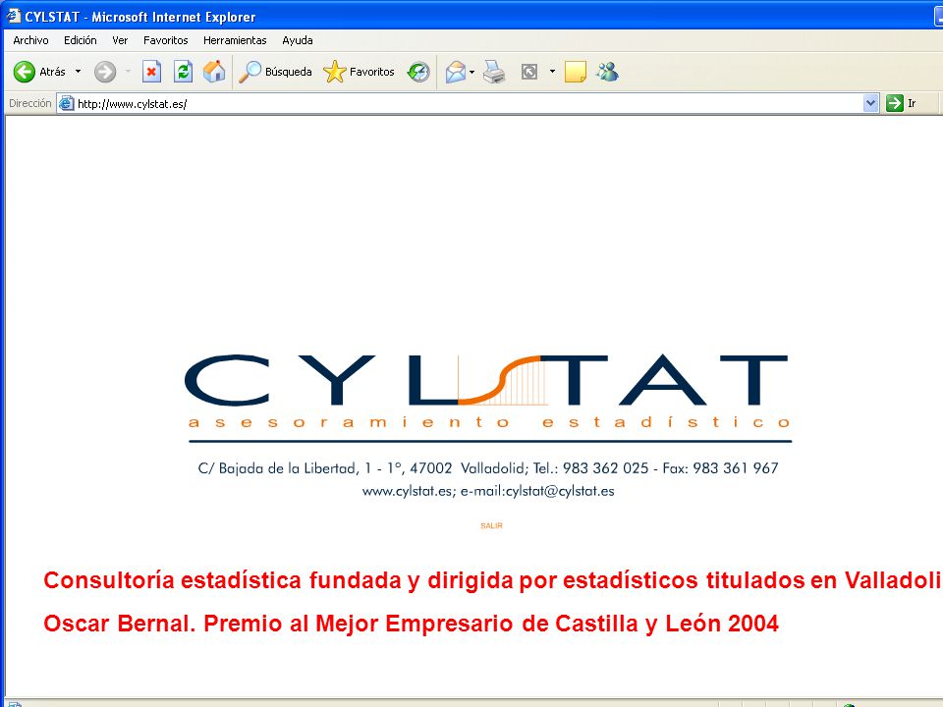943x707 pixels.
Task: Open the Favoritos menu
Action: (165, 40)
